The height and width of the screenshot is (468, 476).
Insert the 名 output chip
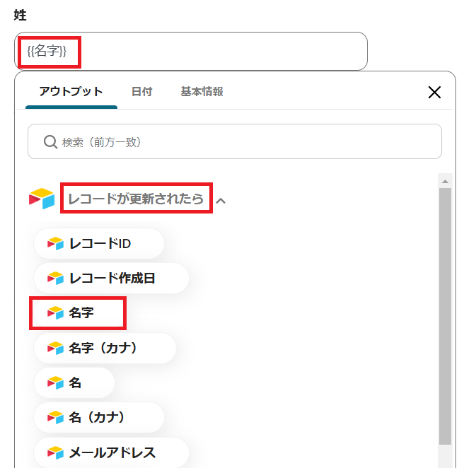(x=75, y=383)
